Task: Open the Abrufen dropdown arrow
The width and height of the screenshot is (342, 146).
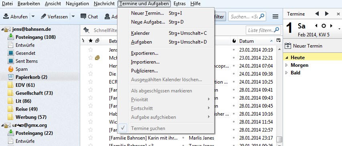Action: (x=33, y=16)
